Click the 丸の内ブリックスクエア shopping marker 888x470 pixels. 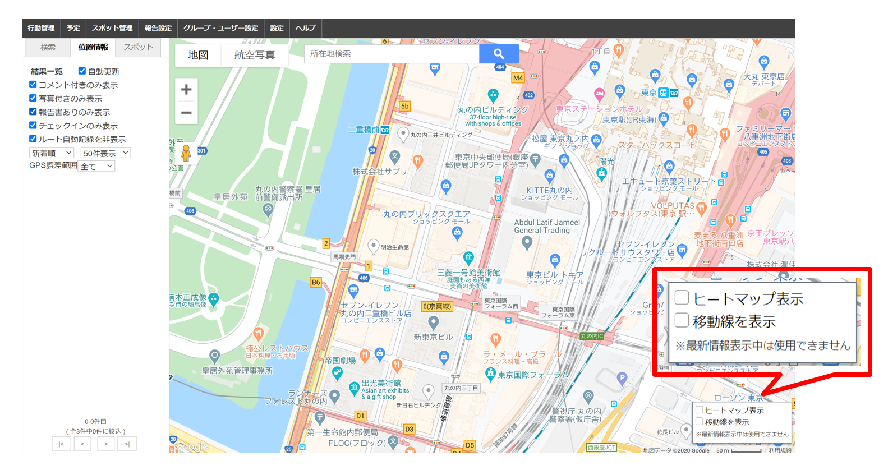tap(457, 233)
